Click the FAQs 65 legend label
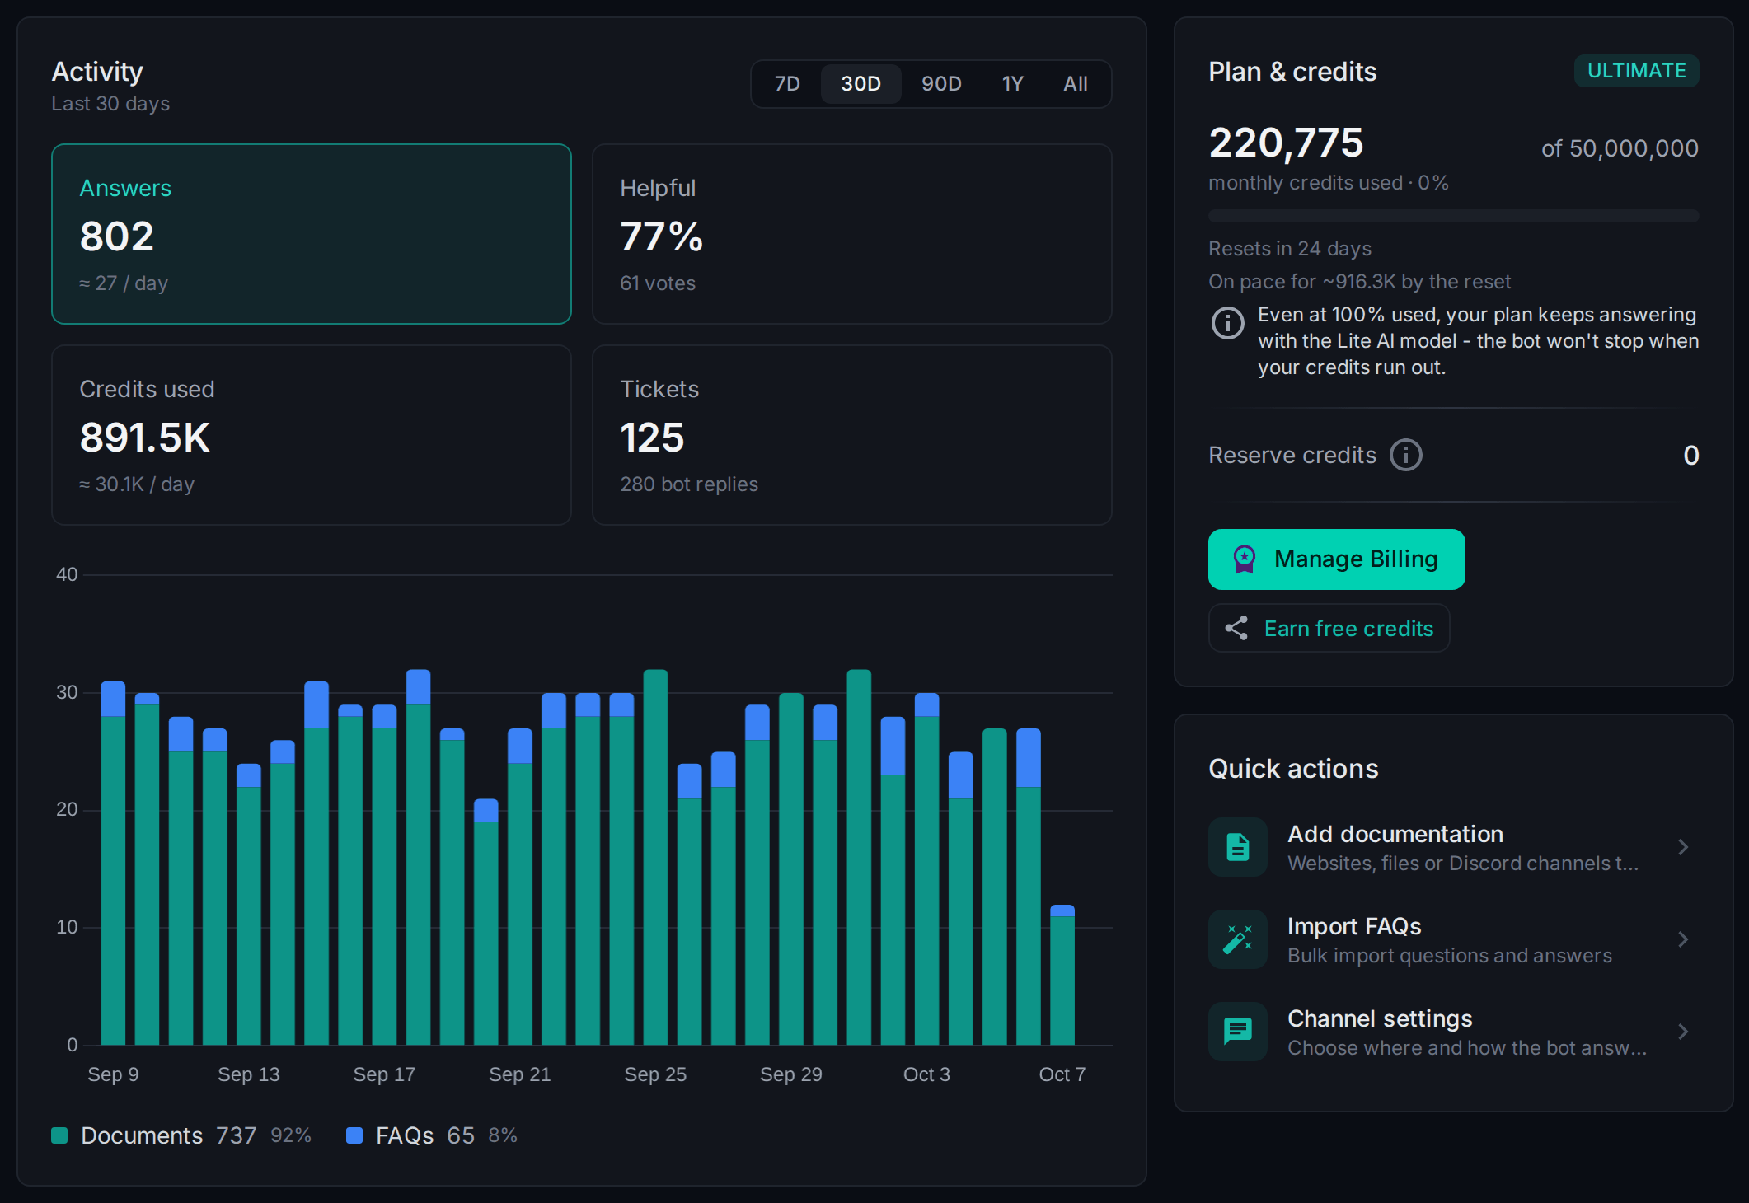 425,1135
